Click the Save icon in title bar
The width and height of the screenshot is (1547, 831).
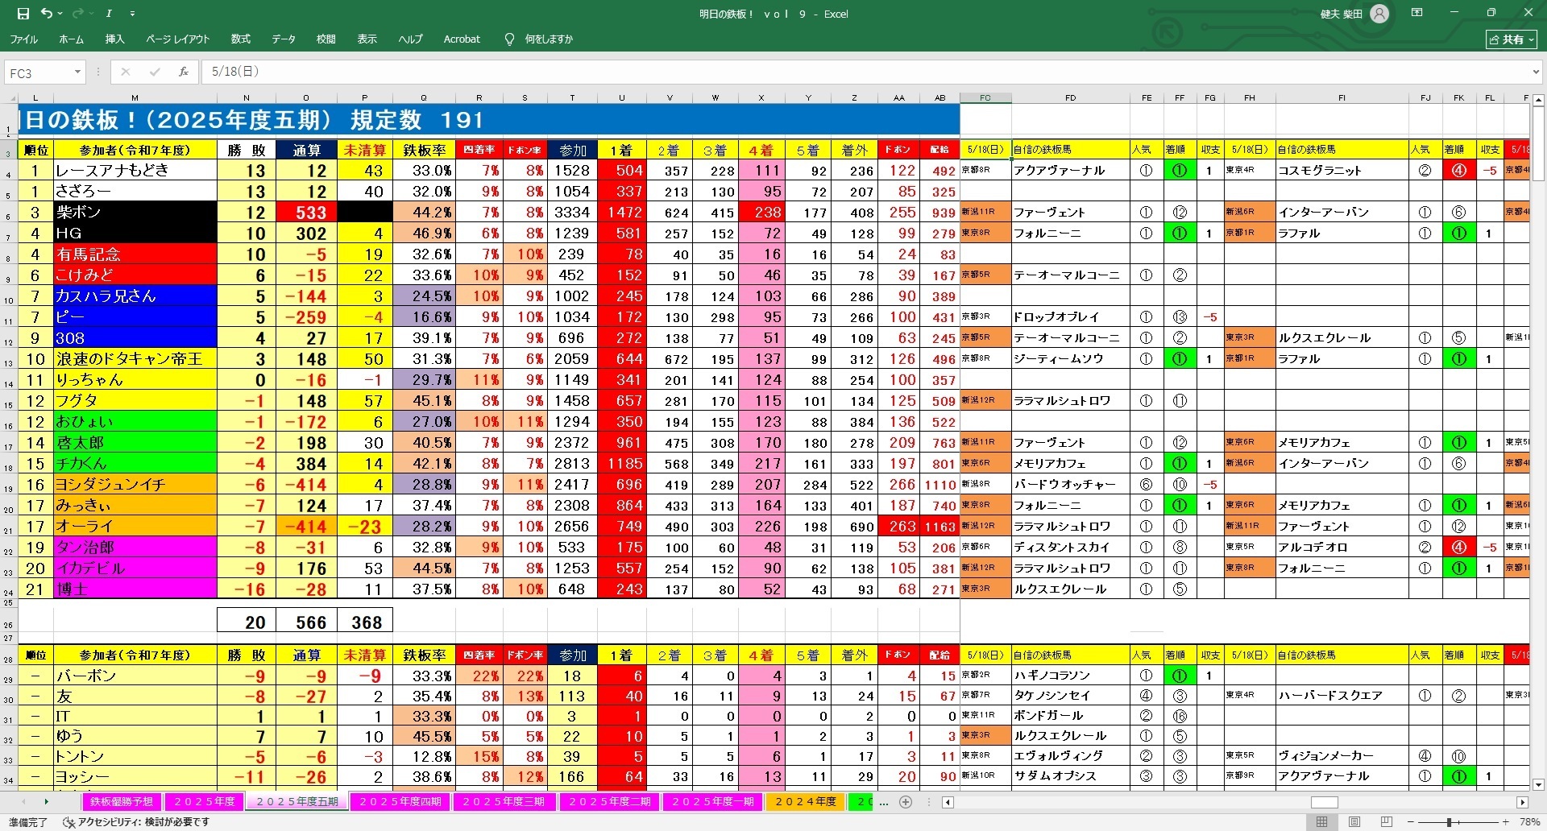tap(23, 14)
